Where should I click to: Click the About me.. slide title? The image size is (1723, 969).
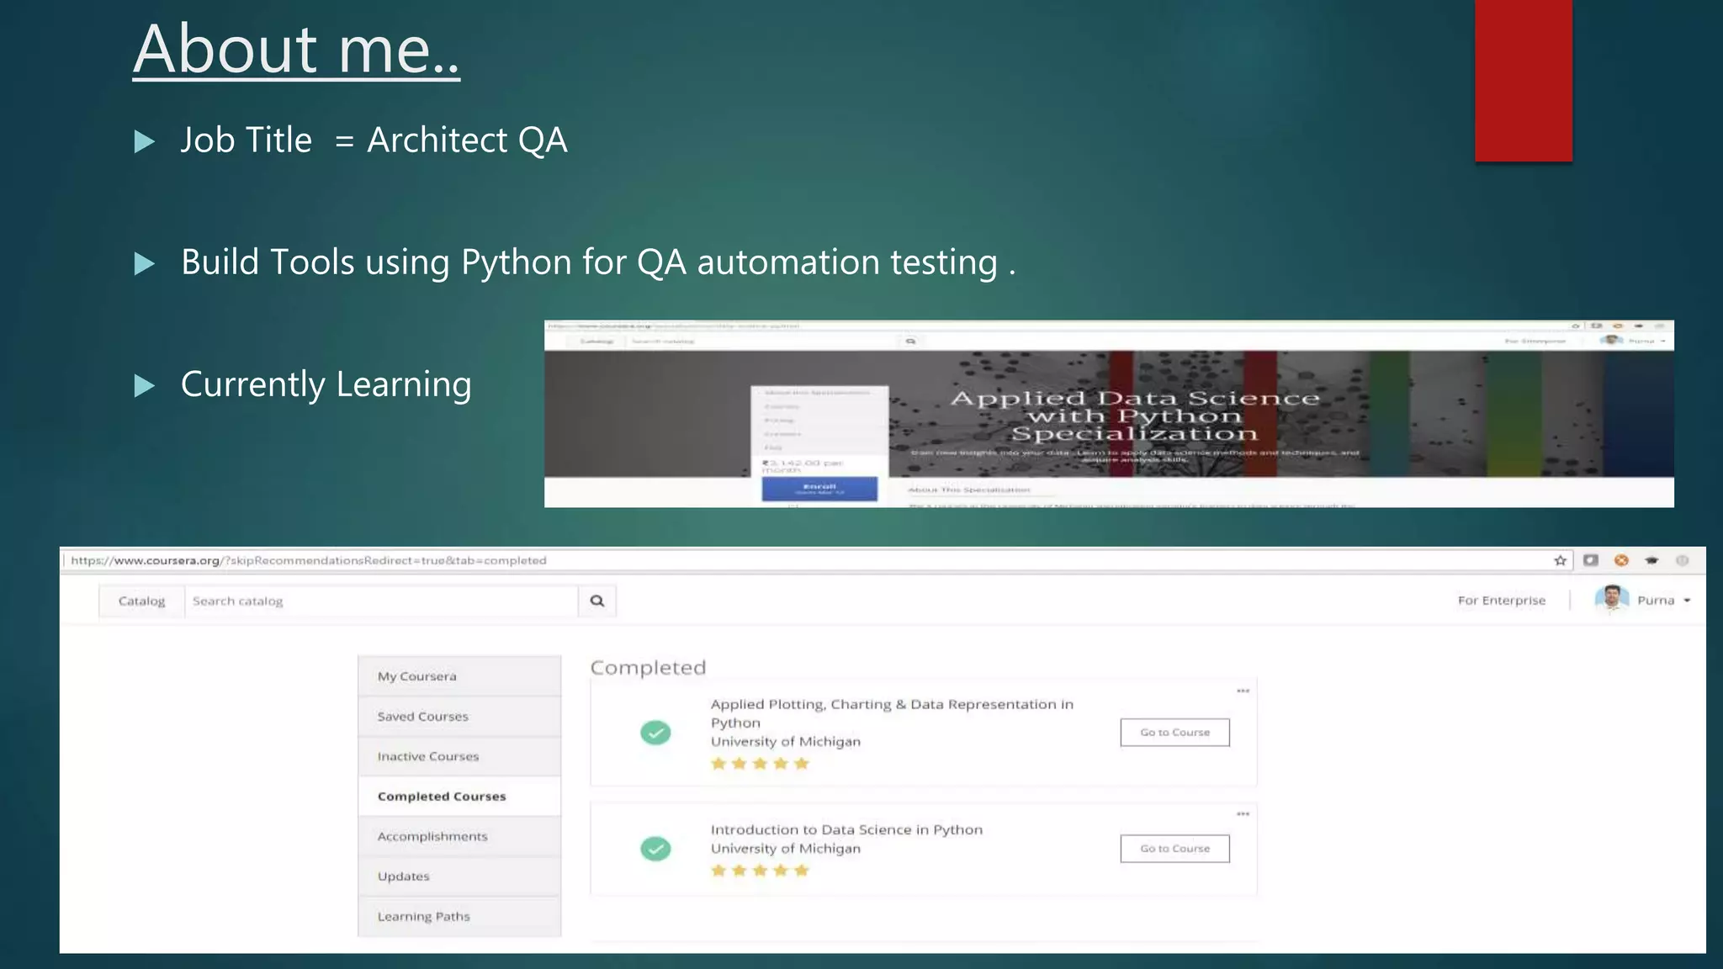[296, 49]
